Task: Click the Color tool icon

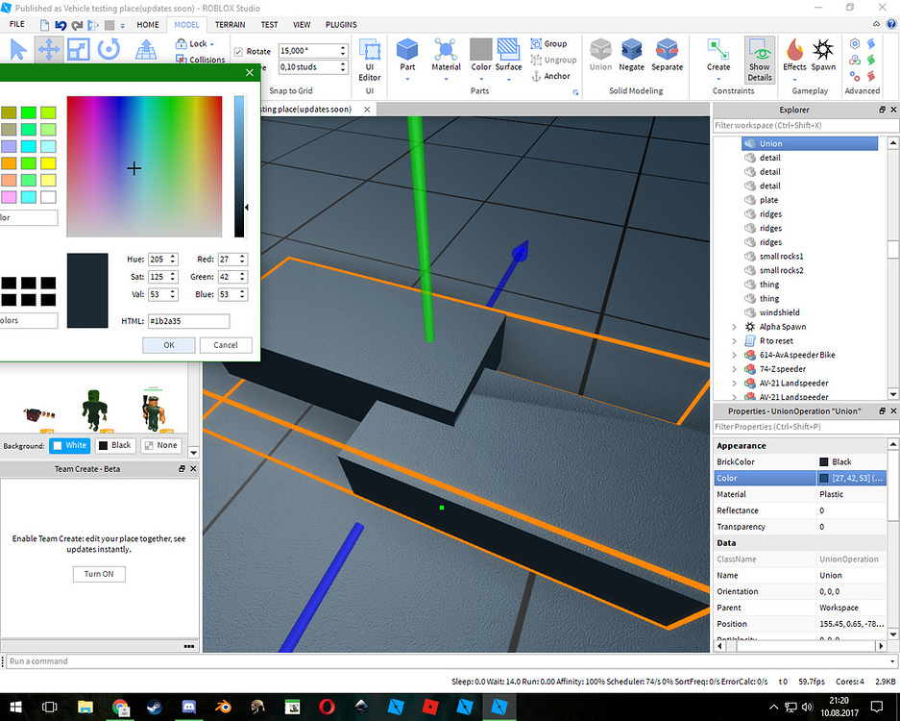Action: coord(481,49)
